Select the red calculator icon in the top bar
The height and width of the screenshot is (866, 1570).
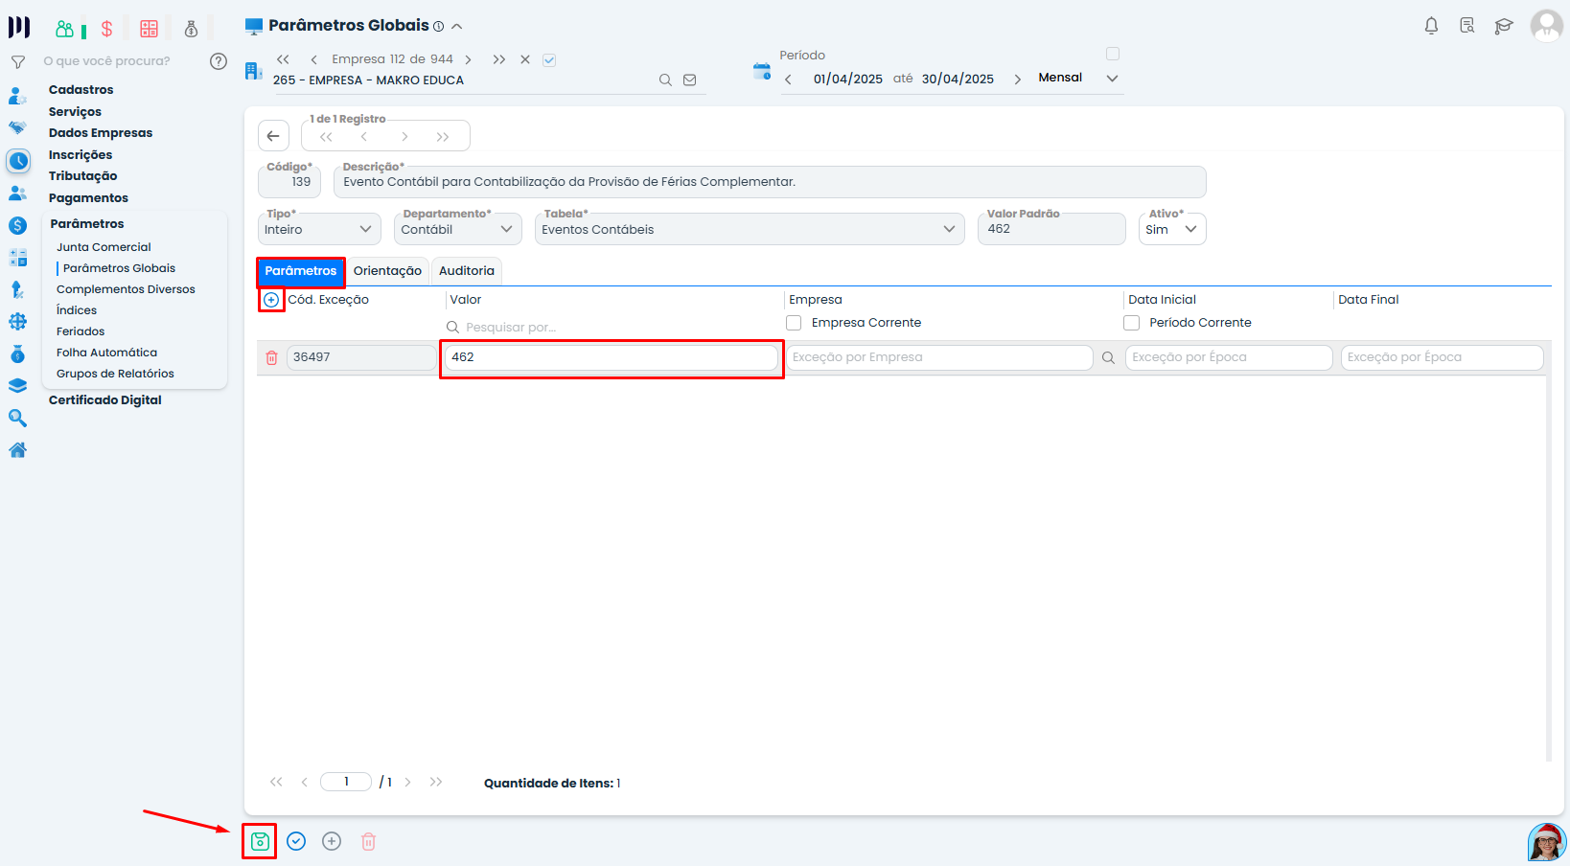point(149,28)
